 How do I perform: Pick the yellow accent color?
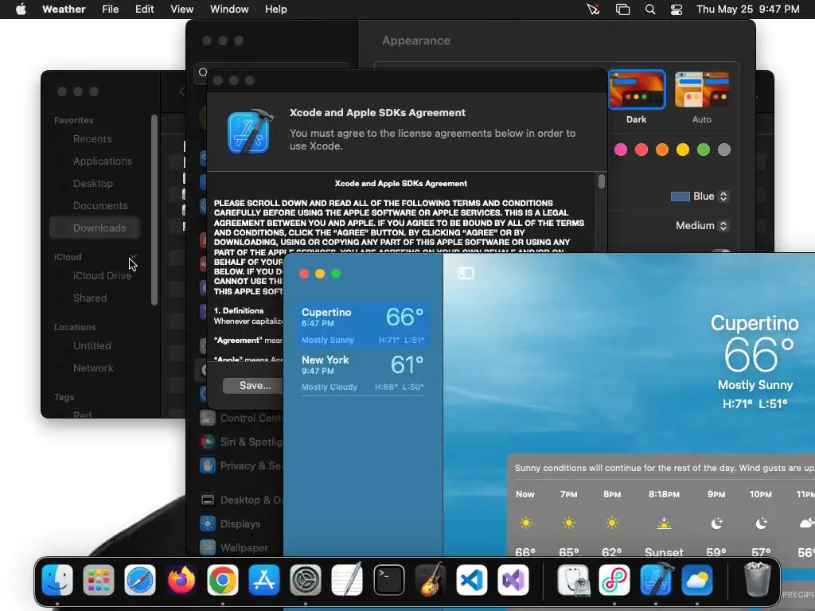[x=682, y=150]
